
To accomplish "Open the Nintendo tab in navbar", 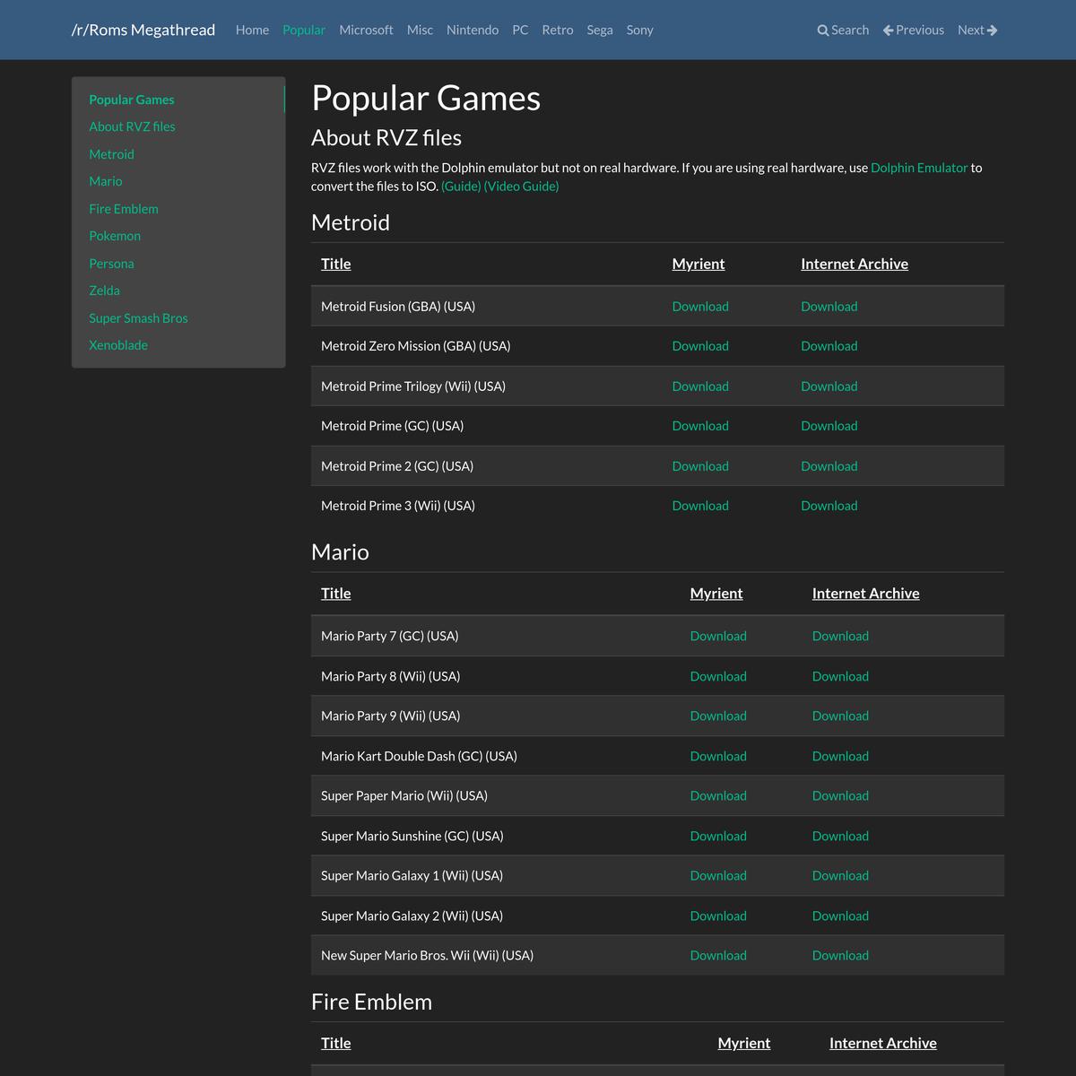I will 473,30.
